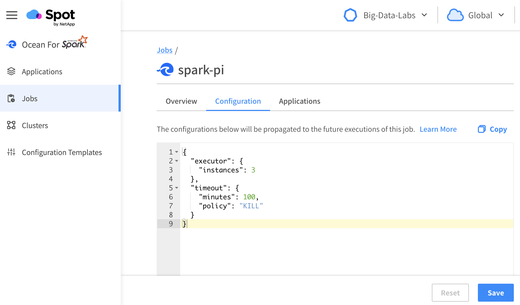Viewport: 520px width, 305px height.
Task: Click the Configuration Templates sliders icon
Action: pyautogui.click(x=11, y=152)
